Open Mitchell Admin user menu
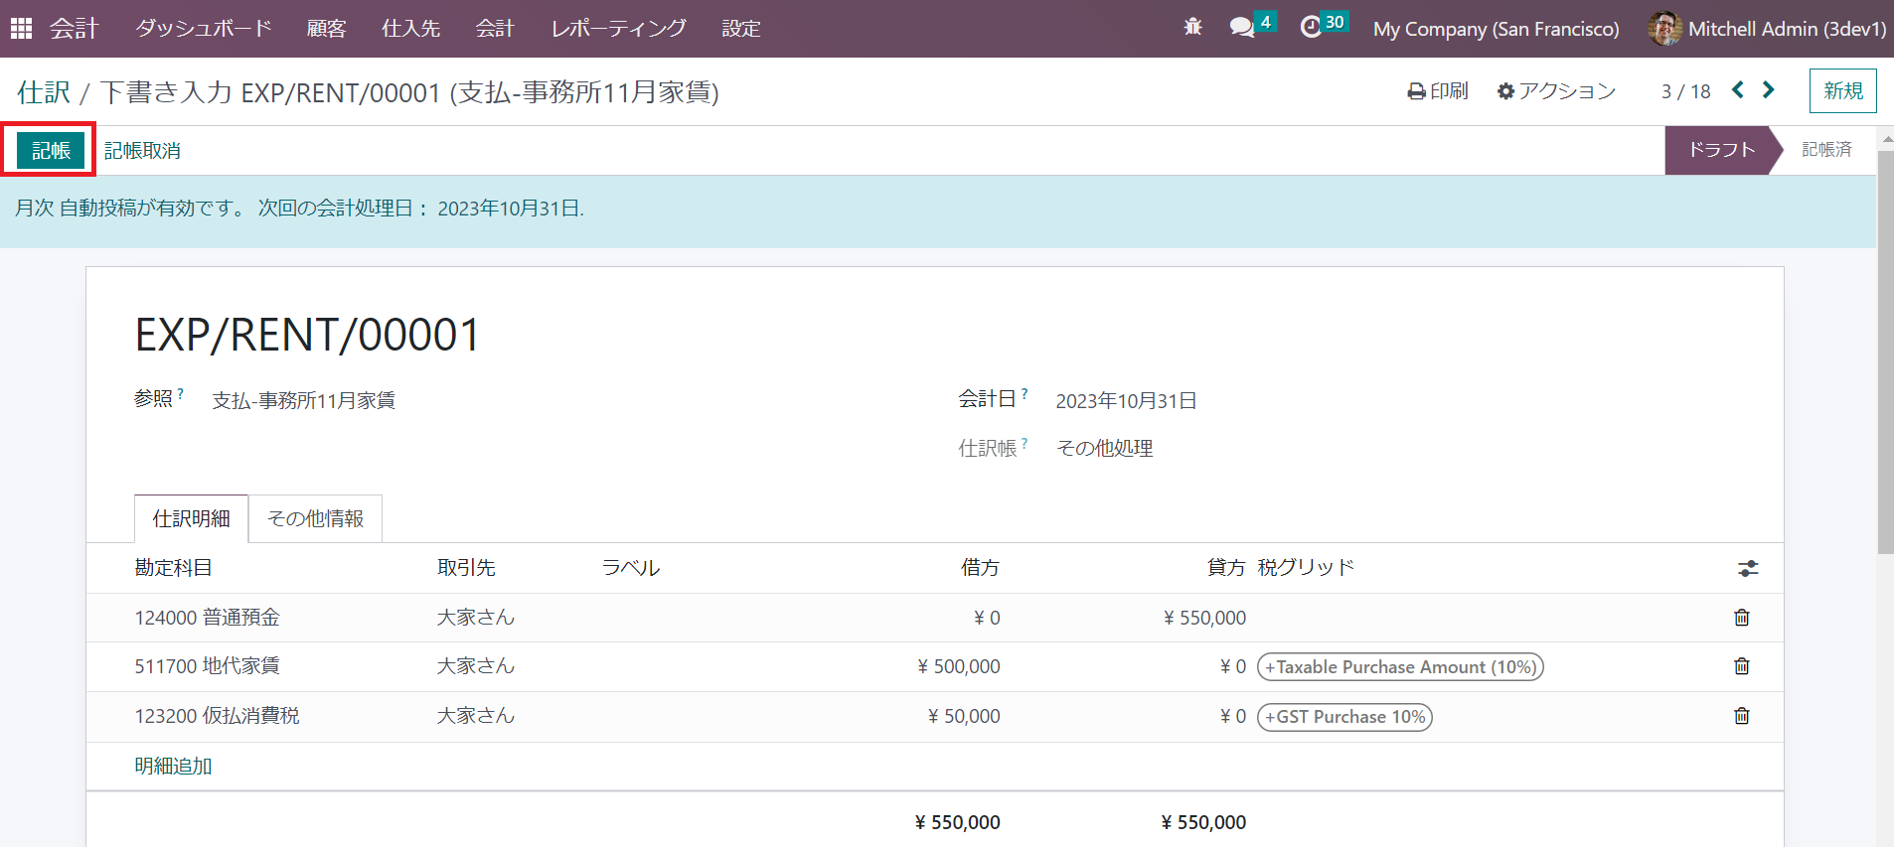 1767,29
